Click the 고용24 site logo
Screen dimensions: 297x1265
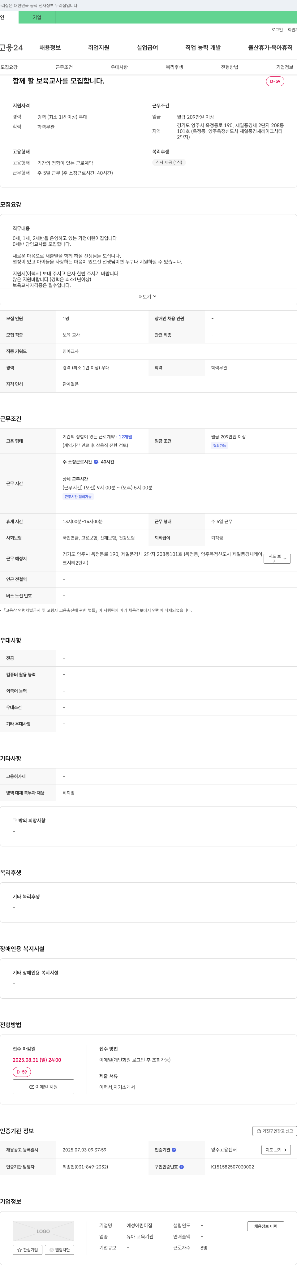tap(11, 48)
